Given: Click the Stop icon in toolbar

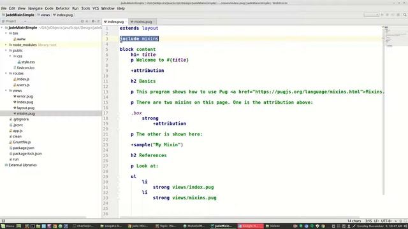Looking at the screenshot, I should [x=398, y=15].
